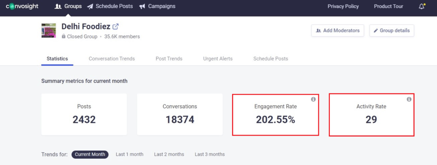Click the 35.6K members text
This screenshot has height=165, width=437.
point(122,36)
